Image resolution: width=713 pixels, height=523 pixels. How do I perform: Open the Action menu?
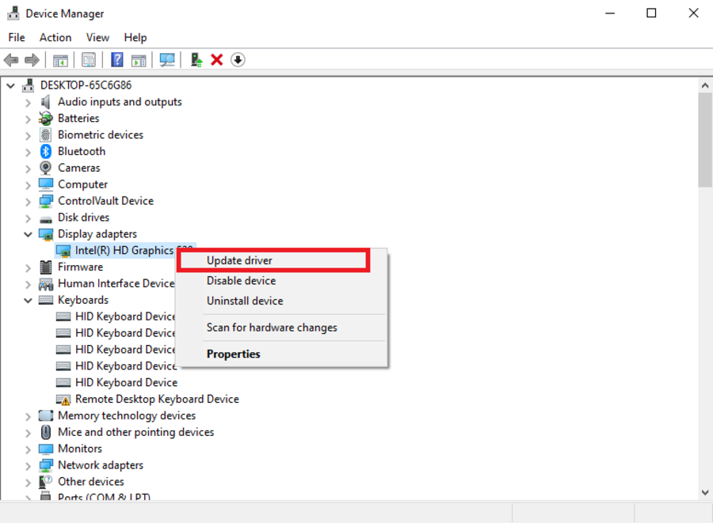[x=55, y=37]
